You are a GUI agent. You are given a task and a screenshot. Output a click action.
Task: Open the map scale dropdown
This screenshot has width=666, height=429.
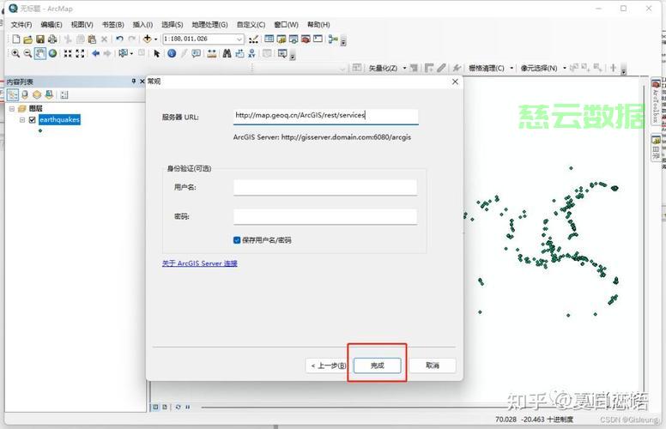239,39
